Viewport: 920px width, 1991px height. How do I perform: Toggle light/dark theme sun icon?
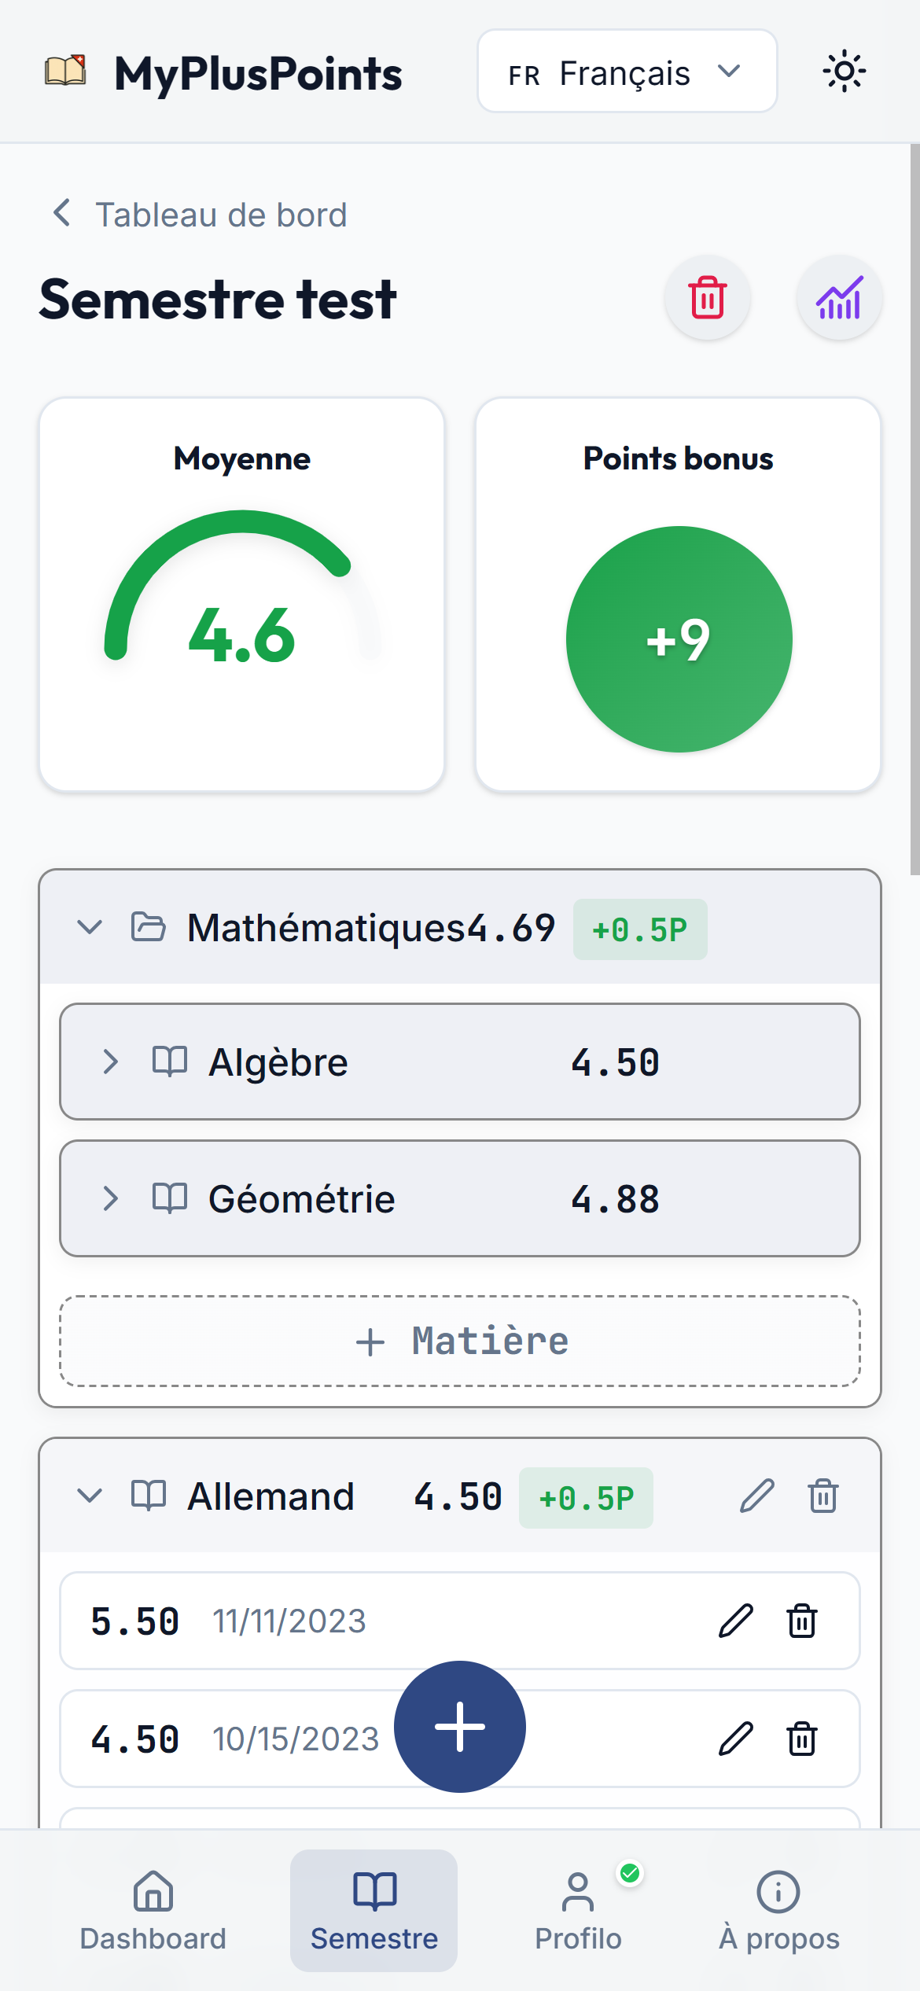844,72
